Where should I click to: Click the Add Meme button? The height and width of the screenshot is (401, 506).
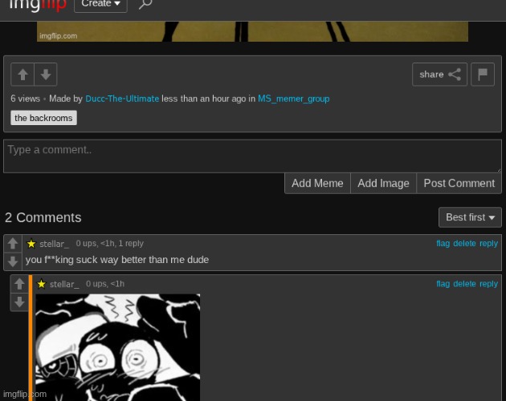pyautogui.click(x=317, y=183)
